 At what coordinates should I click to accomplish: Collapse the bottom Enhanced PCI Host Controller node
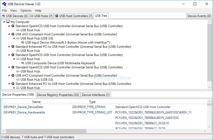coord(9,84)
